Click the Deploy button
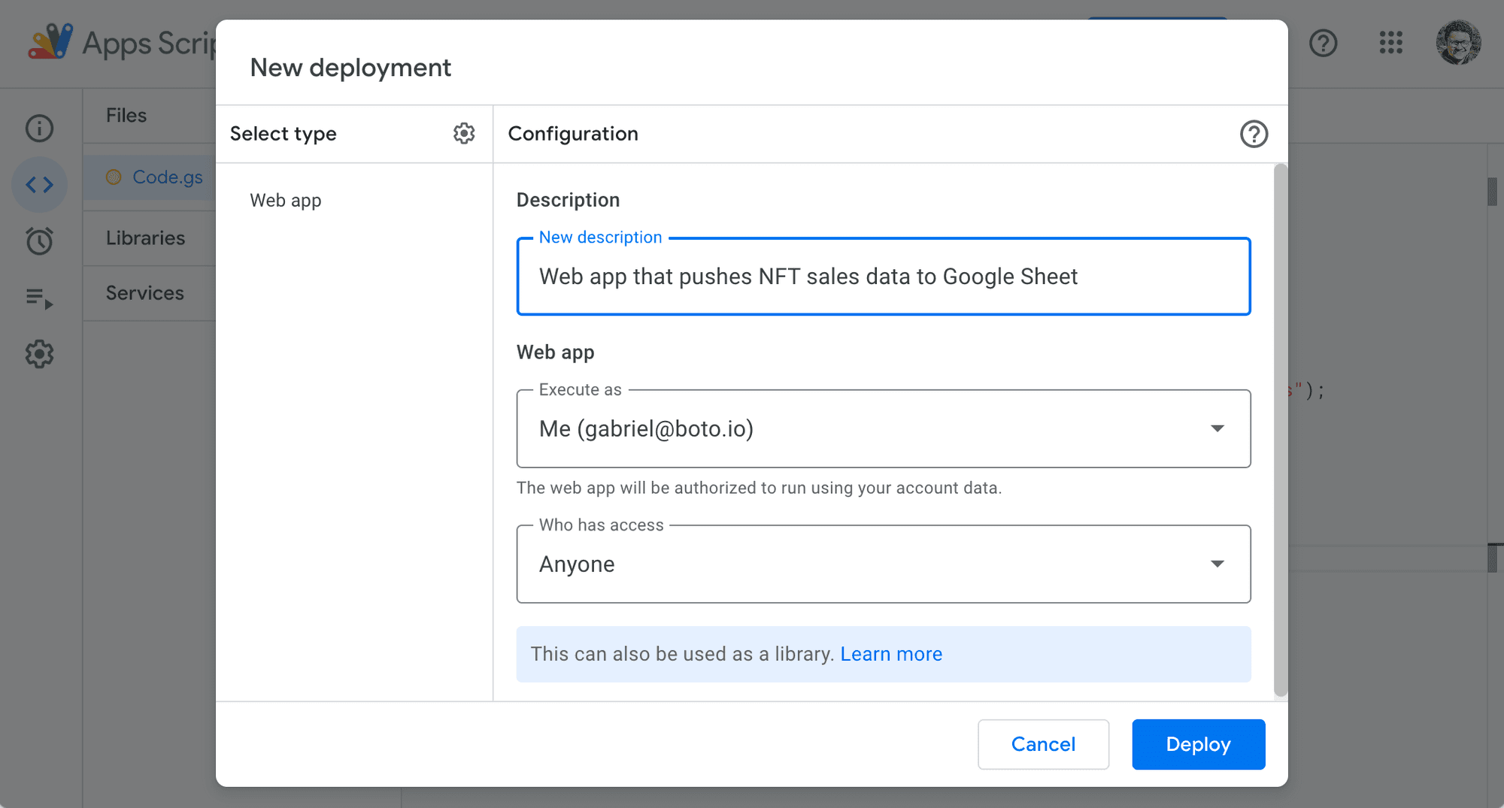Image resolution: width=1504 pixels, height=808 pixels. pyautogui.click(x=1198, y=744)
